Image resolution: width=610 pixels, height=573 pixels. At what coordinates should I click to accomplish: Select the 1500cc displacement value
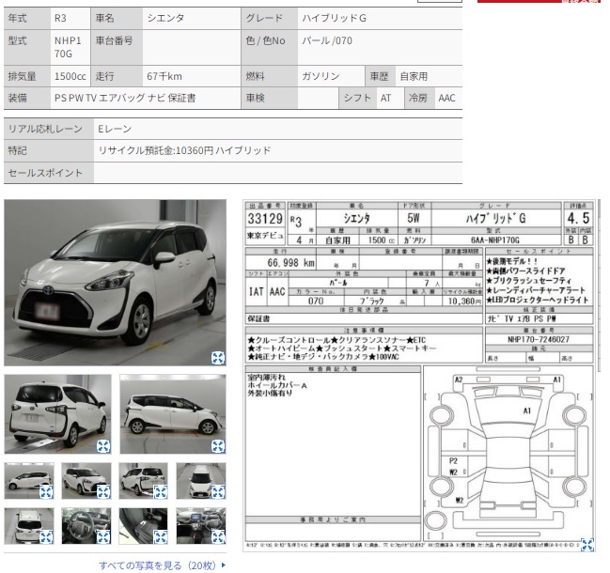tap(70, 76)
